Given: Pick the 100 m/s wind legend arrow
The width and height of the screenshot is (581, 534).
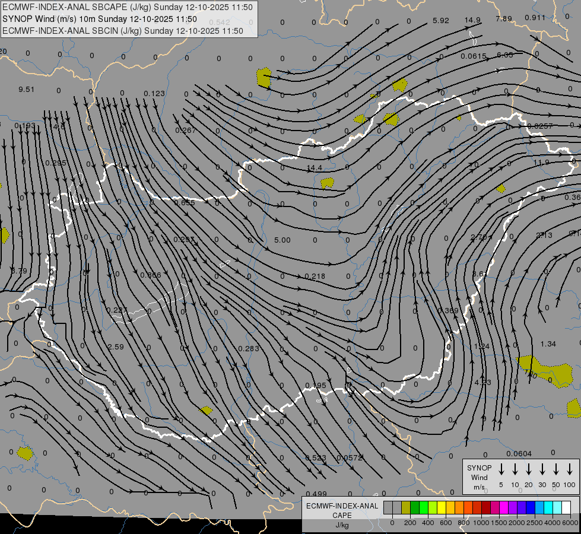Looking at the screenshot, I should pyautogui.click(x=570, y=469).
